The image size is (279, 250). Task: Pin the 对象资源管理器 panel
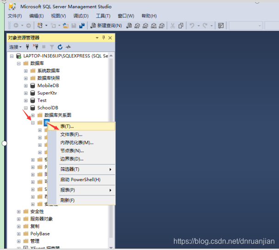(x=104, y=38)
